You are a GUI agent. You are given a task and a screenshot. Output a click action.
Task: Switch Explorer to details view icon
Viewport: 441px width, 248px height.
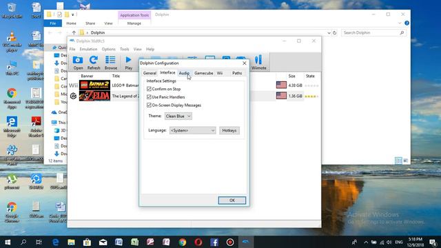point(398,161)
